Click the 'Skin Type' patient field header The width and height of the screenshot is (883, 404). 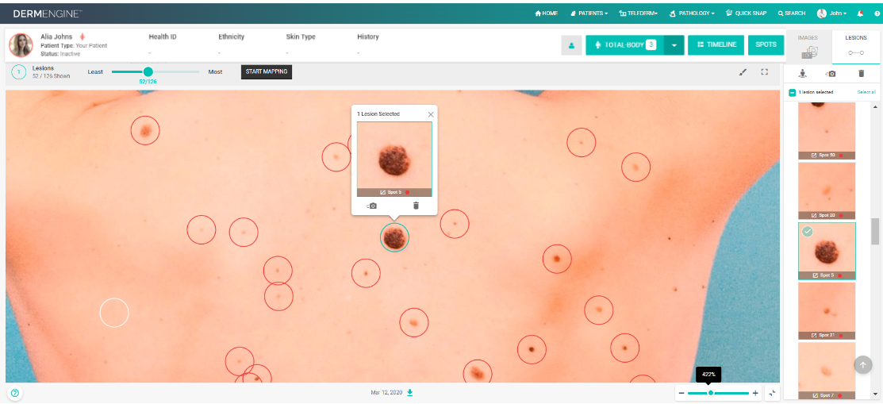coord(301,37)
